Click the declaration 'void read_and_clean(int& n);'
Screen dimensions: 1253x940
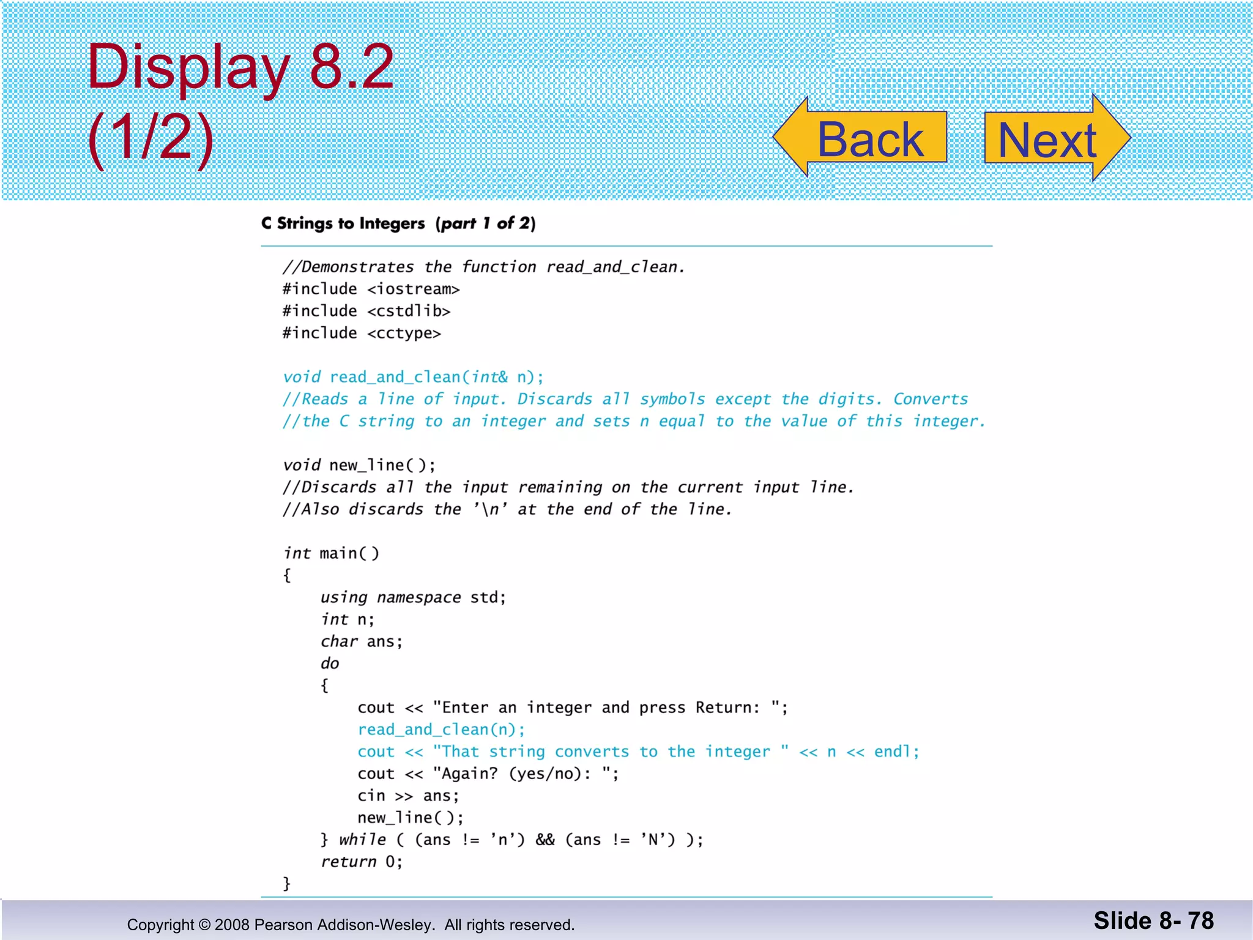[x=413, y=377]
